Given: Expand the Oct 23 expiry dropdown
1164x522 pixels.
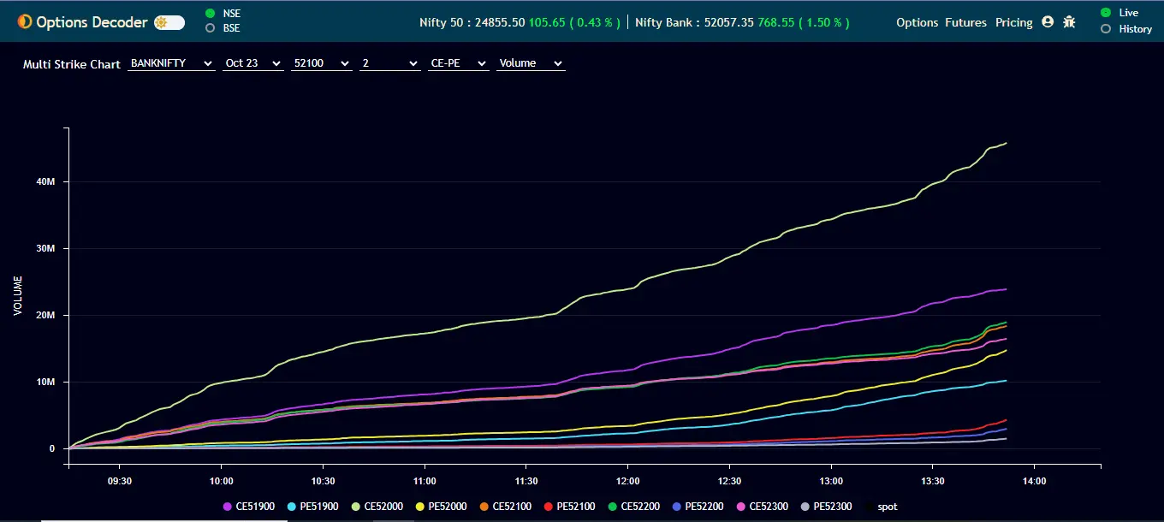Looking at the screenshot, I should pos(252,63).
